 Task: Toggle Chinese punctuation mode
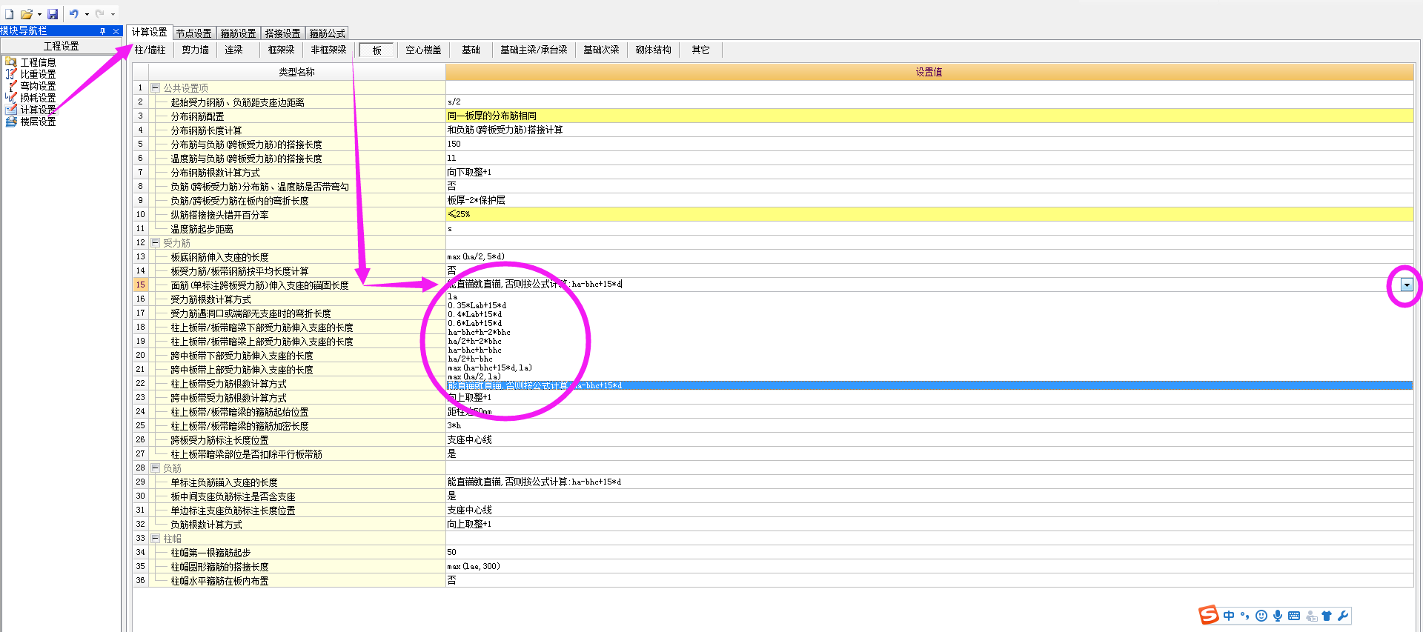pyautogui.click(x=1244, y=616)
